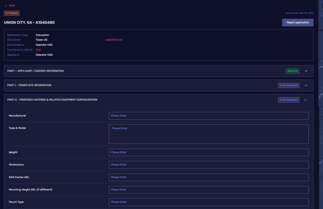Select the Dimensions input field

[x=208, y=165]
